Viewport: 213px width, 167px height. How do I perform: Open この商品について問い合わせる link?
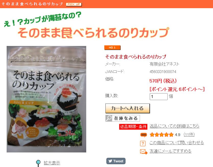(177, 143)
